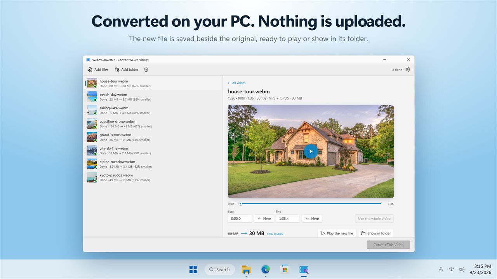Select house-tour.webm in the list
The height and width of the screenshot is (279, 497).
click(x=153, y=83)
